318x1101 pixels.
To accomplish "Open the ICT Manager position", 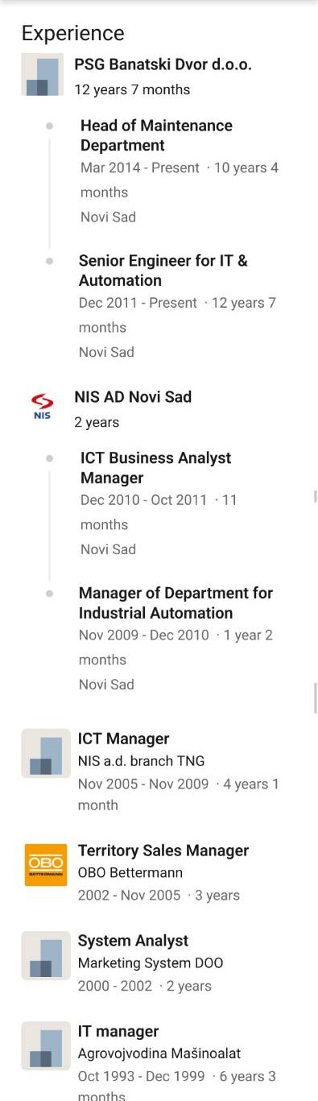I will (x=123, y=739).
